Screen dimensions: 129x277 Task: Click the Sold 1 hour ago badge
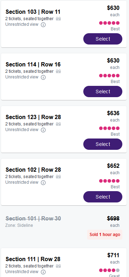[x=105, y=235]
